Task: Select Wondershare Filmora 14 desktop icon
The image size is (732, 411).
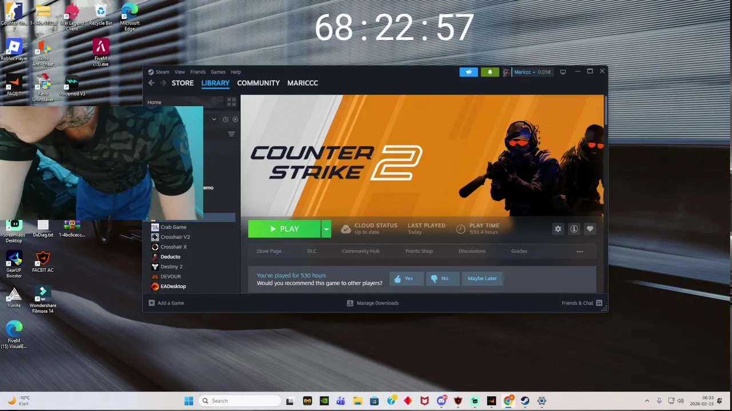Action: pyautogui.click(x=43, y=300)
